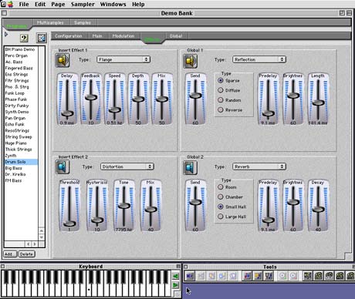Open the Flange type dropdown
The height and width of the screenshot is (299, 355).
[x=123, y=59]
